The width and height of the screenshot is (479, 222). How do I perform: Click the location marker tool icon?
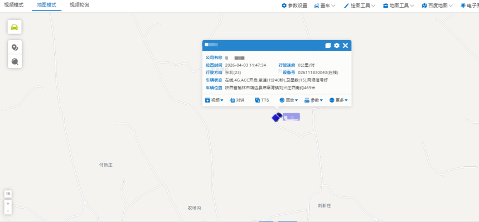tap(14, 47)
